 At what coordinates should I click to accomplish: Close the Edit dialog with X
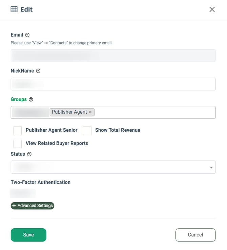point(212,9)
